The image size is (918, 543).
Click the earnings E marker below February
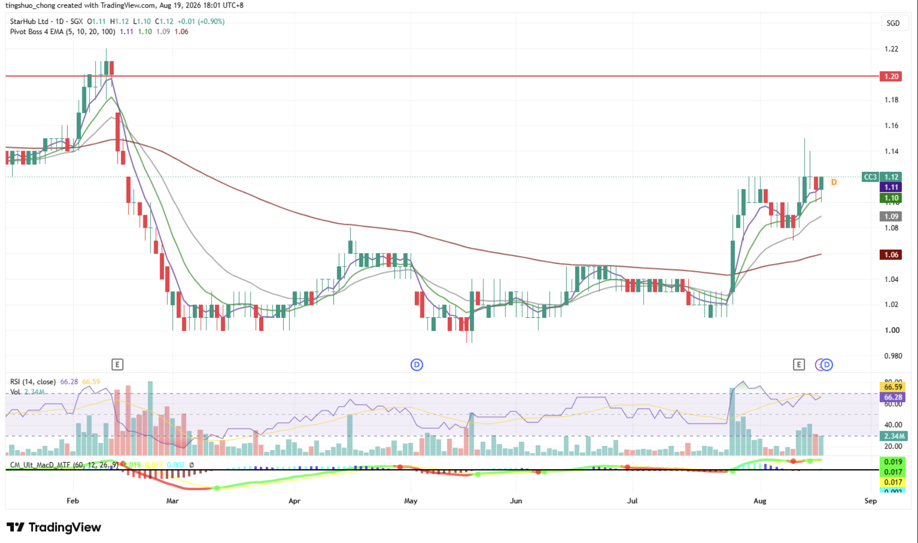[x=117, y=365]
